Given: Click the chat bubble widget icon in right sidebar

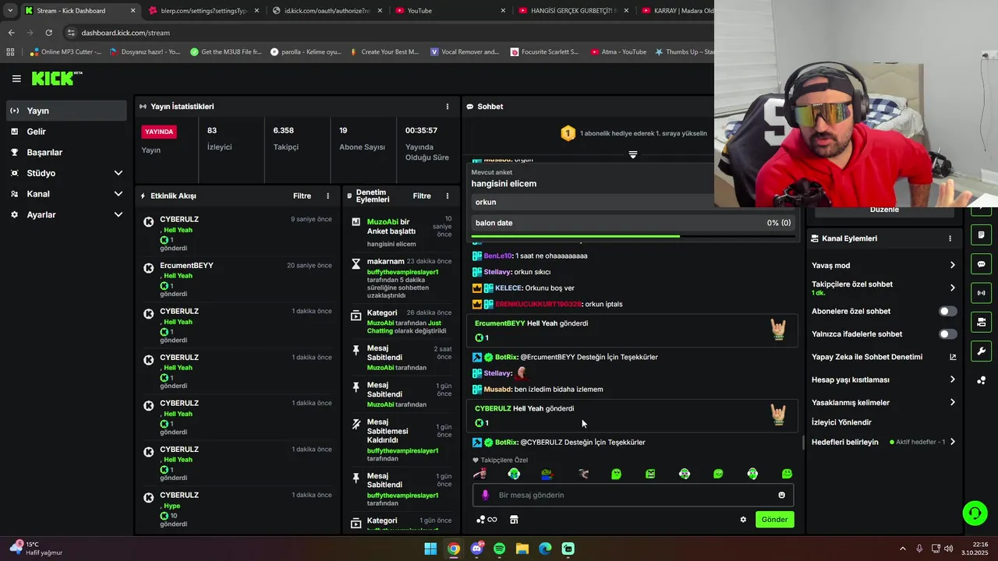Looking at the screenshot, I should point(981,264).
